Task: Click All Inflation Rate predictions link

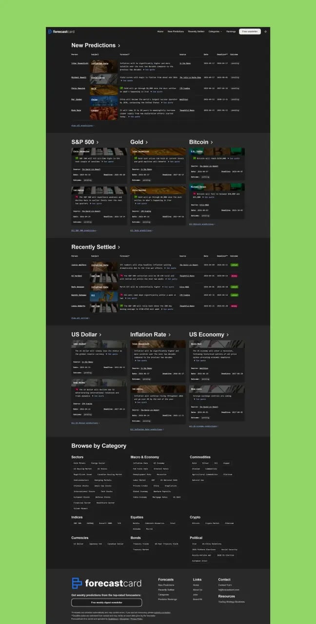Action: tap(147, 430)
